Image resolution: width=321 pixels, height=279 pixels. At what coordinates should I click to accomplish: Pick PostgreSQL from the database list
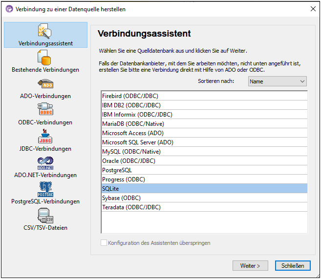117,170
